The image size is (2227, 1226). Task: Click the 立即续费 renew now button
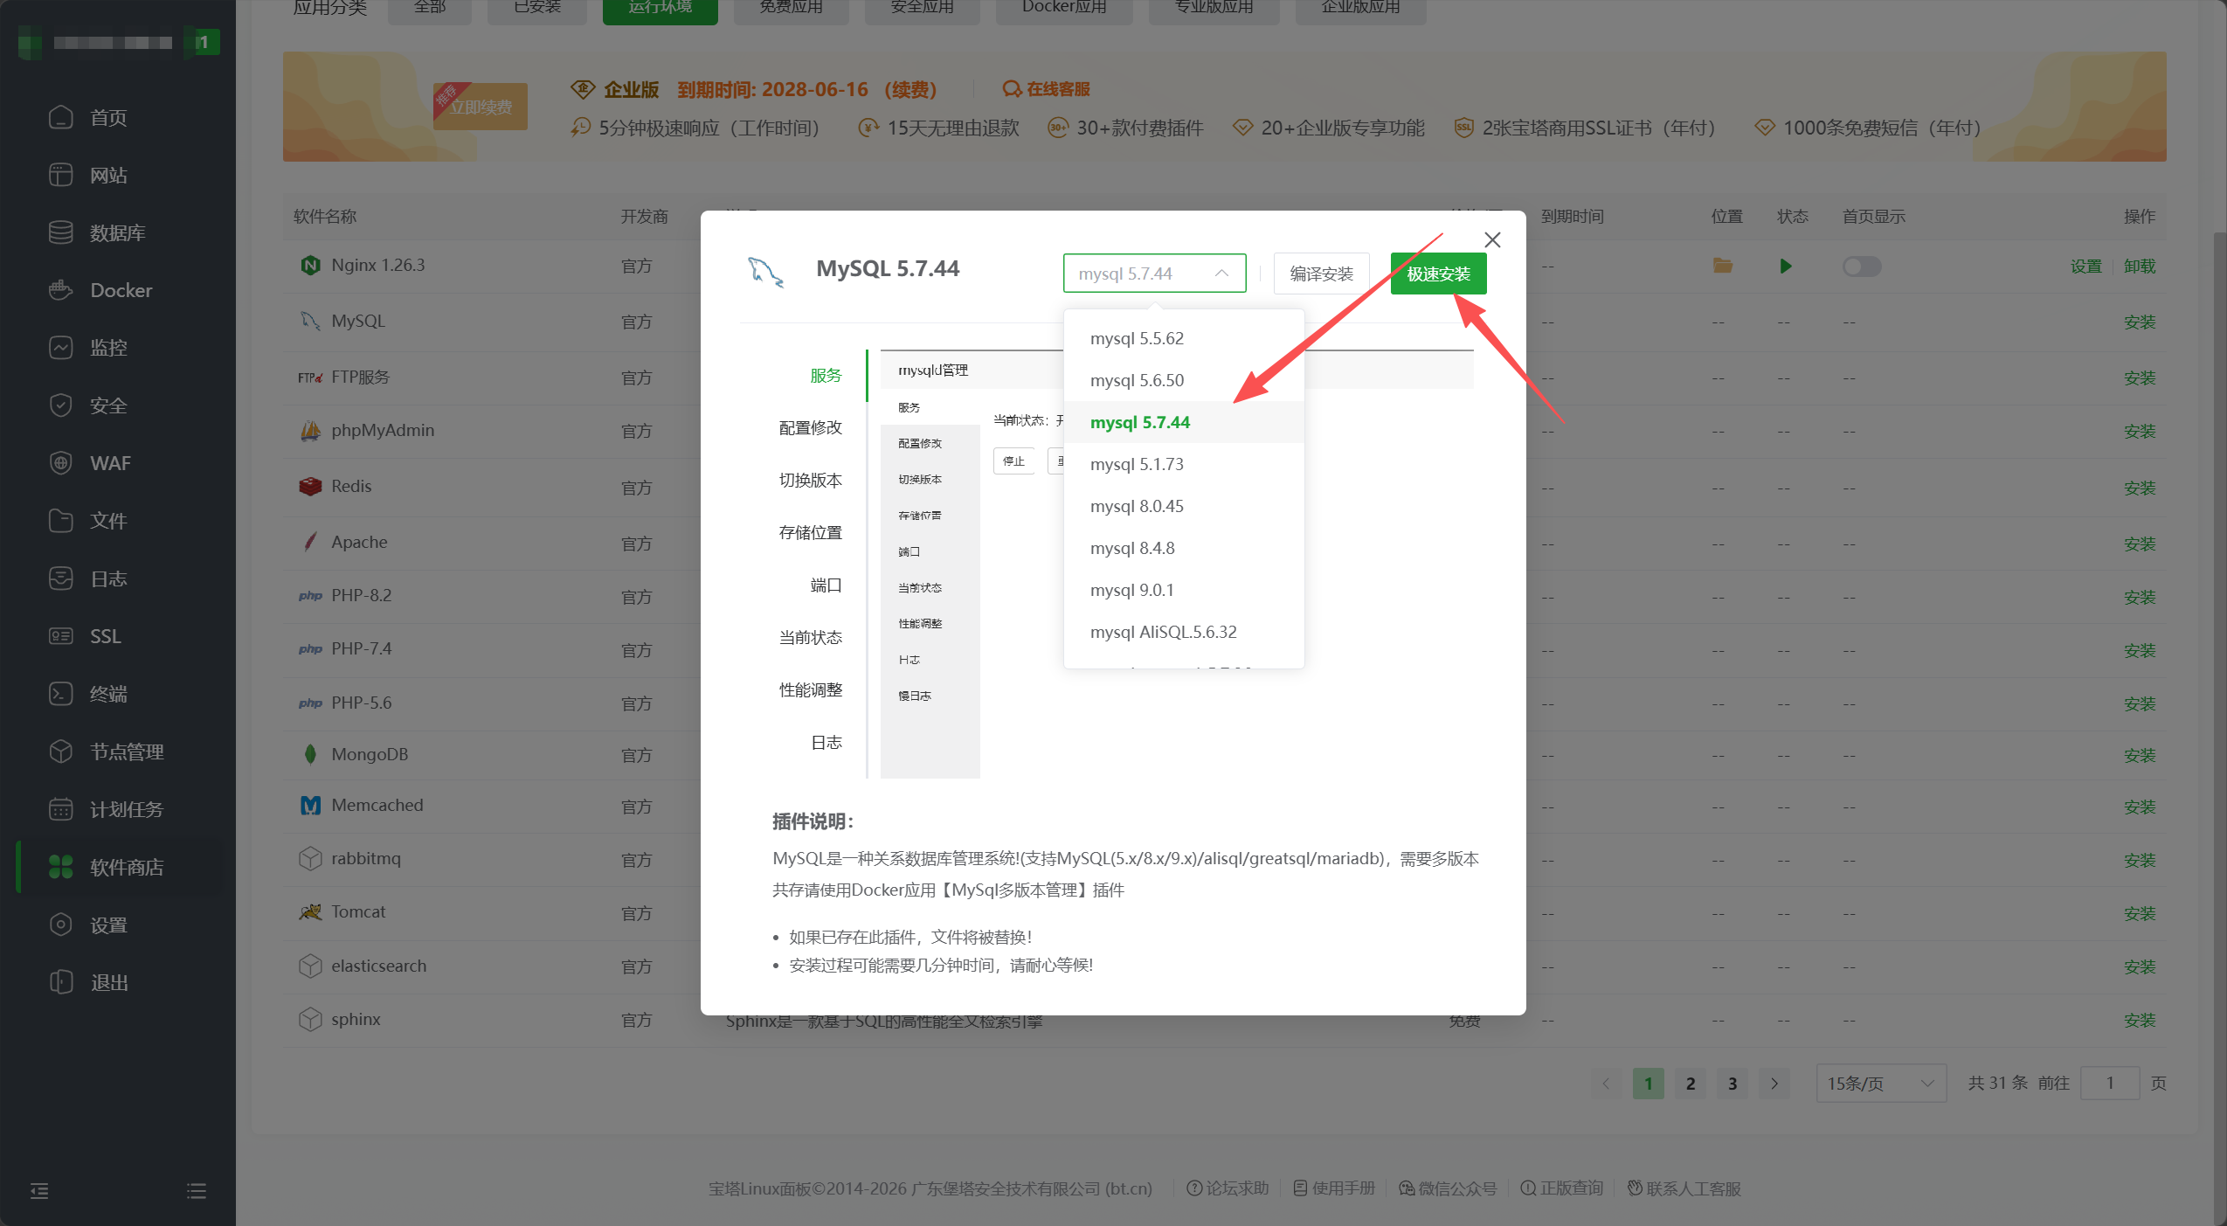click(481, 107)
